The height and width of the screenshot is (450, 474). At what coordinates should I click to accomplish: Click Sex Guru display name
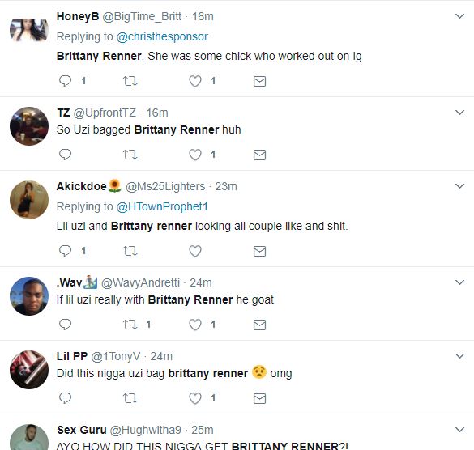[82, 430]
